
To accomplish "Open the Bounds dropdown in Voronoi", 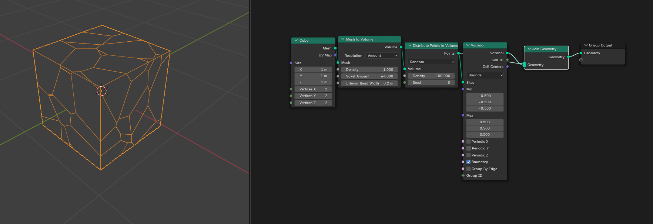I will (x=485, y=75).
